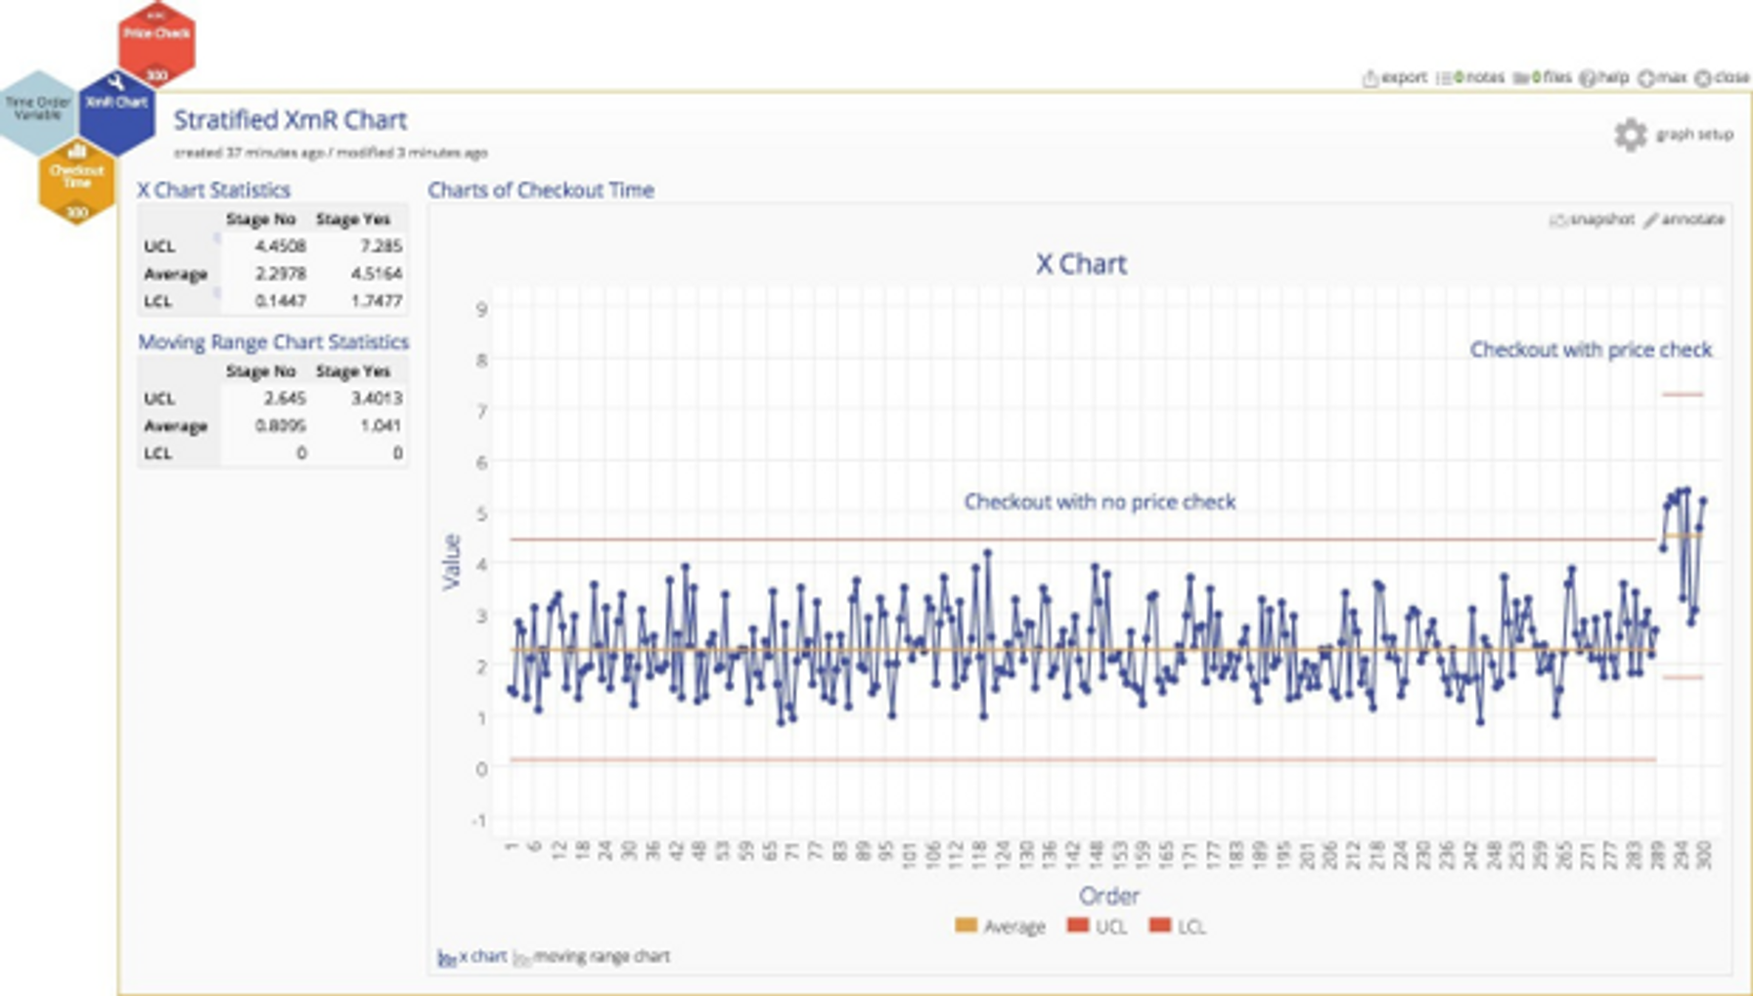Viewport: 1753px width, 996px height.
Task: Click the Stratified XmR Chart title
Action: [x=291, y=120]
